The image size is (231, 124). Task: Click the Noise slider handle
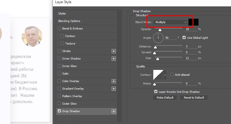(x=154, y=84)
